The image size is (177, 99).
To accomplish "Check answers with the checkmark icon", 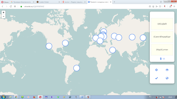I will (x=157, y=78).
